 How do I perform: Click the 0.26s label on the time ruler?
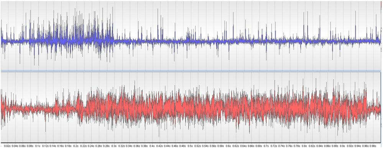coord(99,146)
